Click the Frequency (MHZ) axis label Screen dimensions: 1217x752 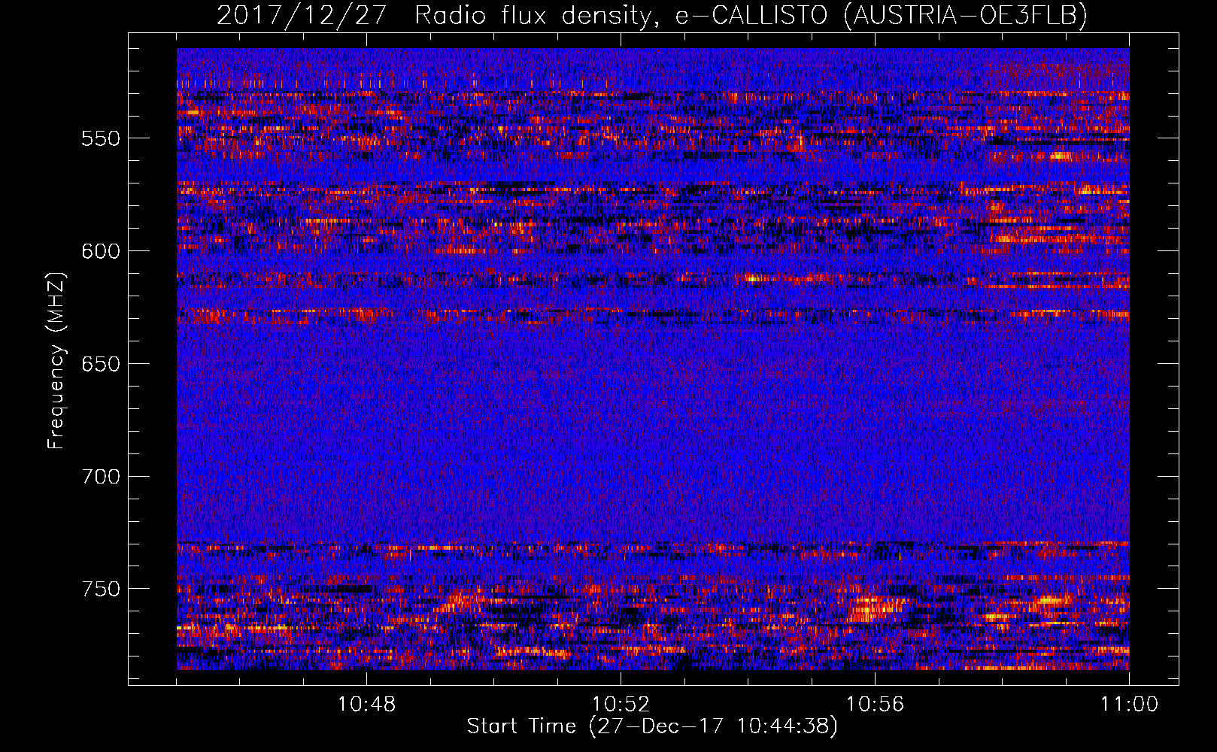coord(56,360)
